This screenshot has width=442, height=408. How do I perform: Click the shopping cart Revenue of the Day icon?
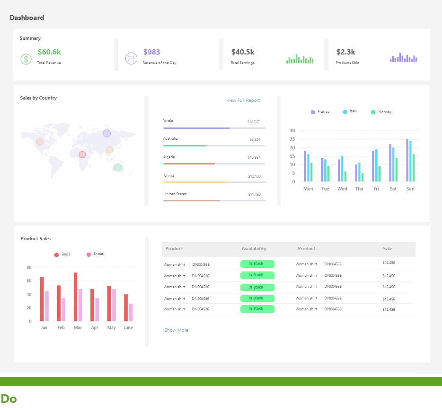tap(131, 58)
